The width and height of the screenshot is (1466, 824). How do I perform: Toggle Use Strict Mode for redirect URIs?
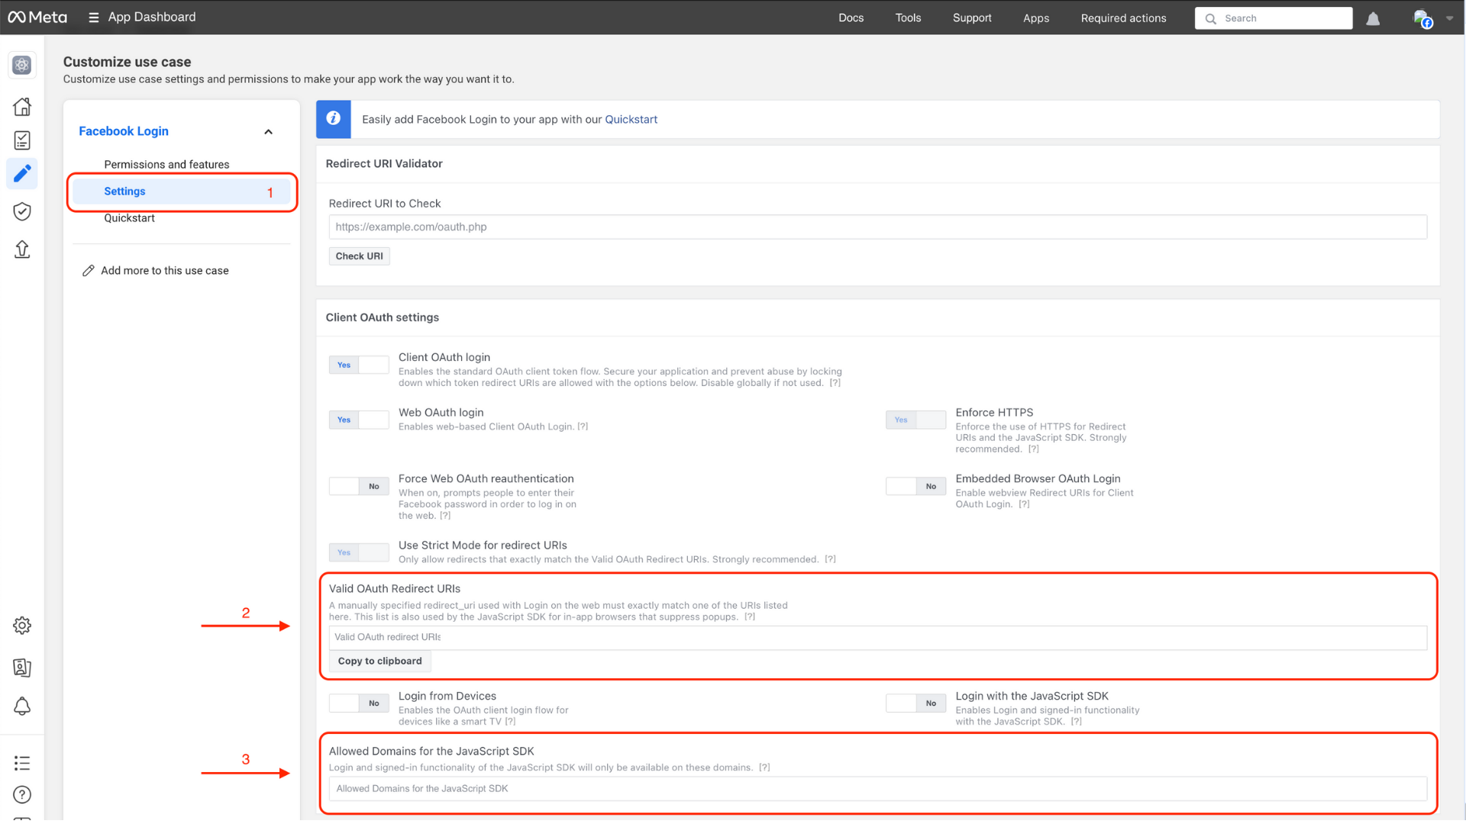[359, 552]
